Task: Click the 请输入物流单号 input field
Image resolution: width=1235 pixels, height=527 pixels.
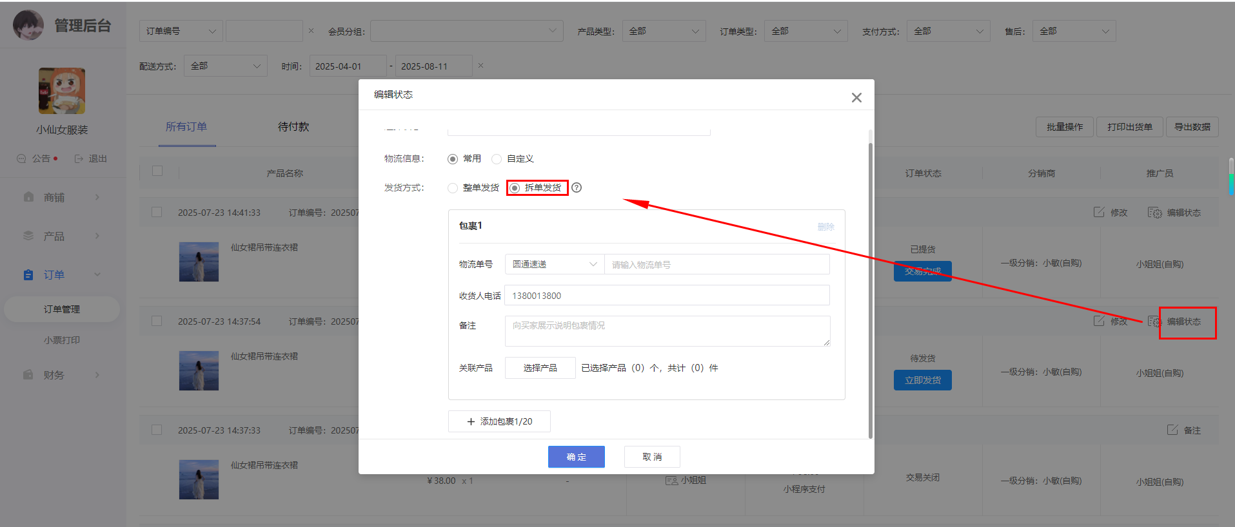Action: [x=716, y=265]
